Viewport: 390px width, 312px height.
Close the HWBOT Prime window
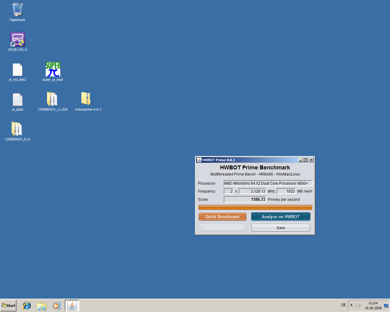pyautogui.click(x=311, y=160)
